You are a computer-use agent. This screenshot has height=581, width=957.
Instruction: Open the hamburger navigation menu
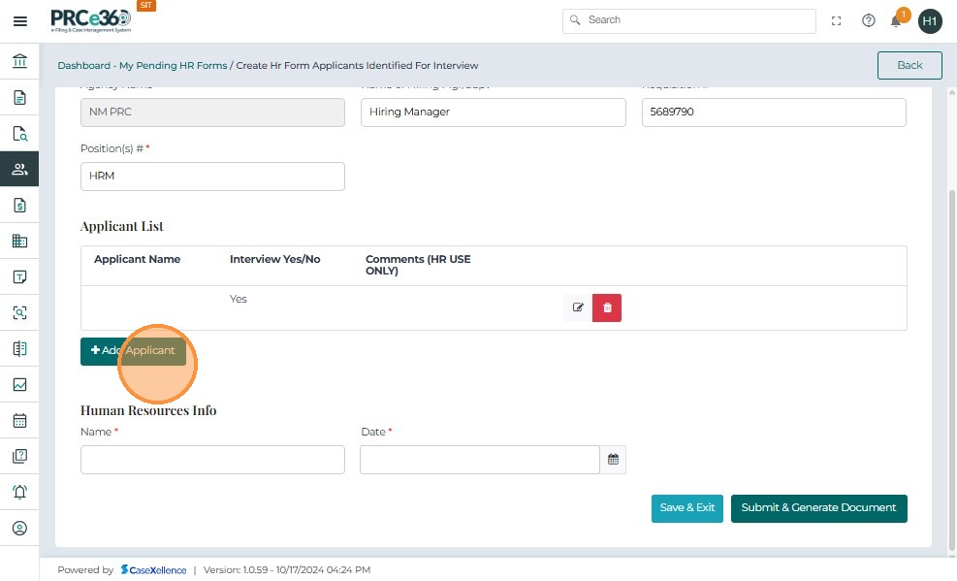(x=19, y=20)
